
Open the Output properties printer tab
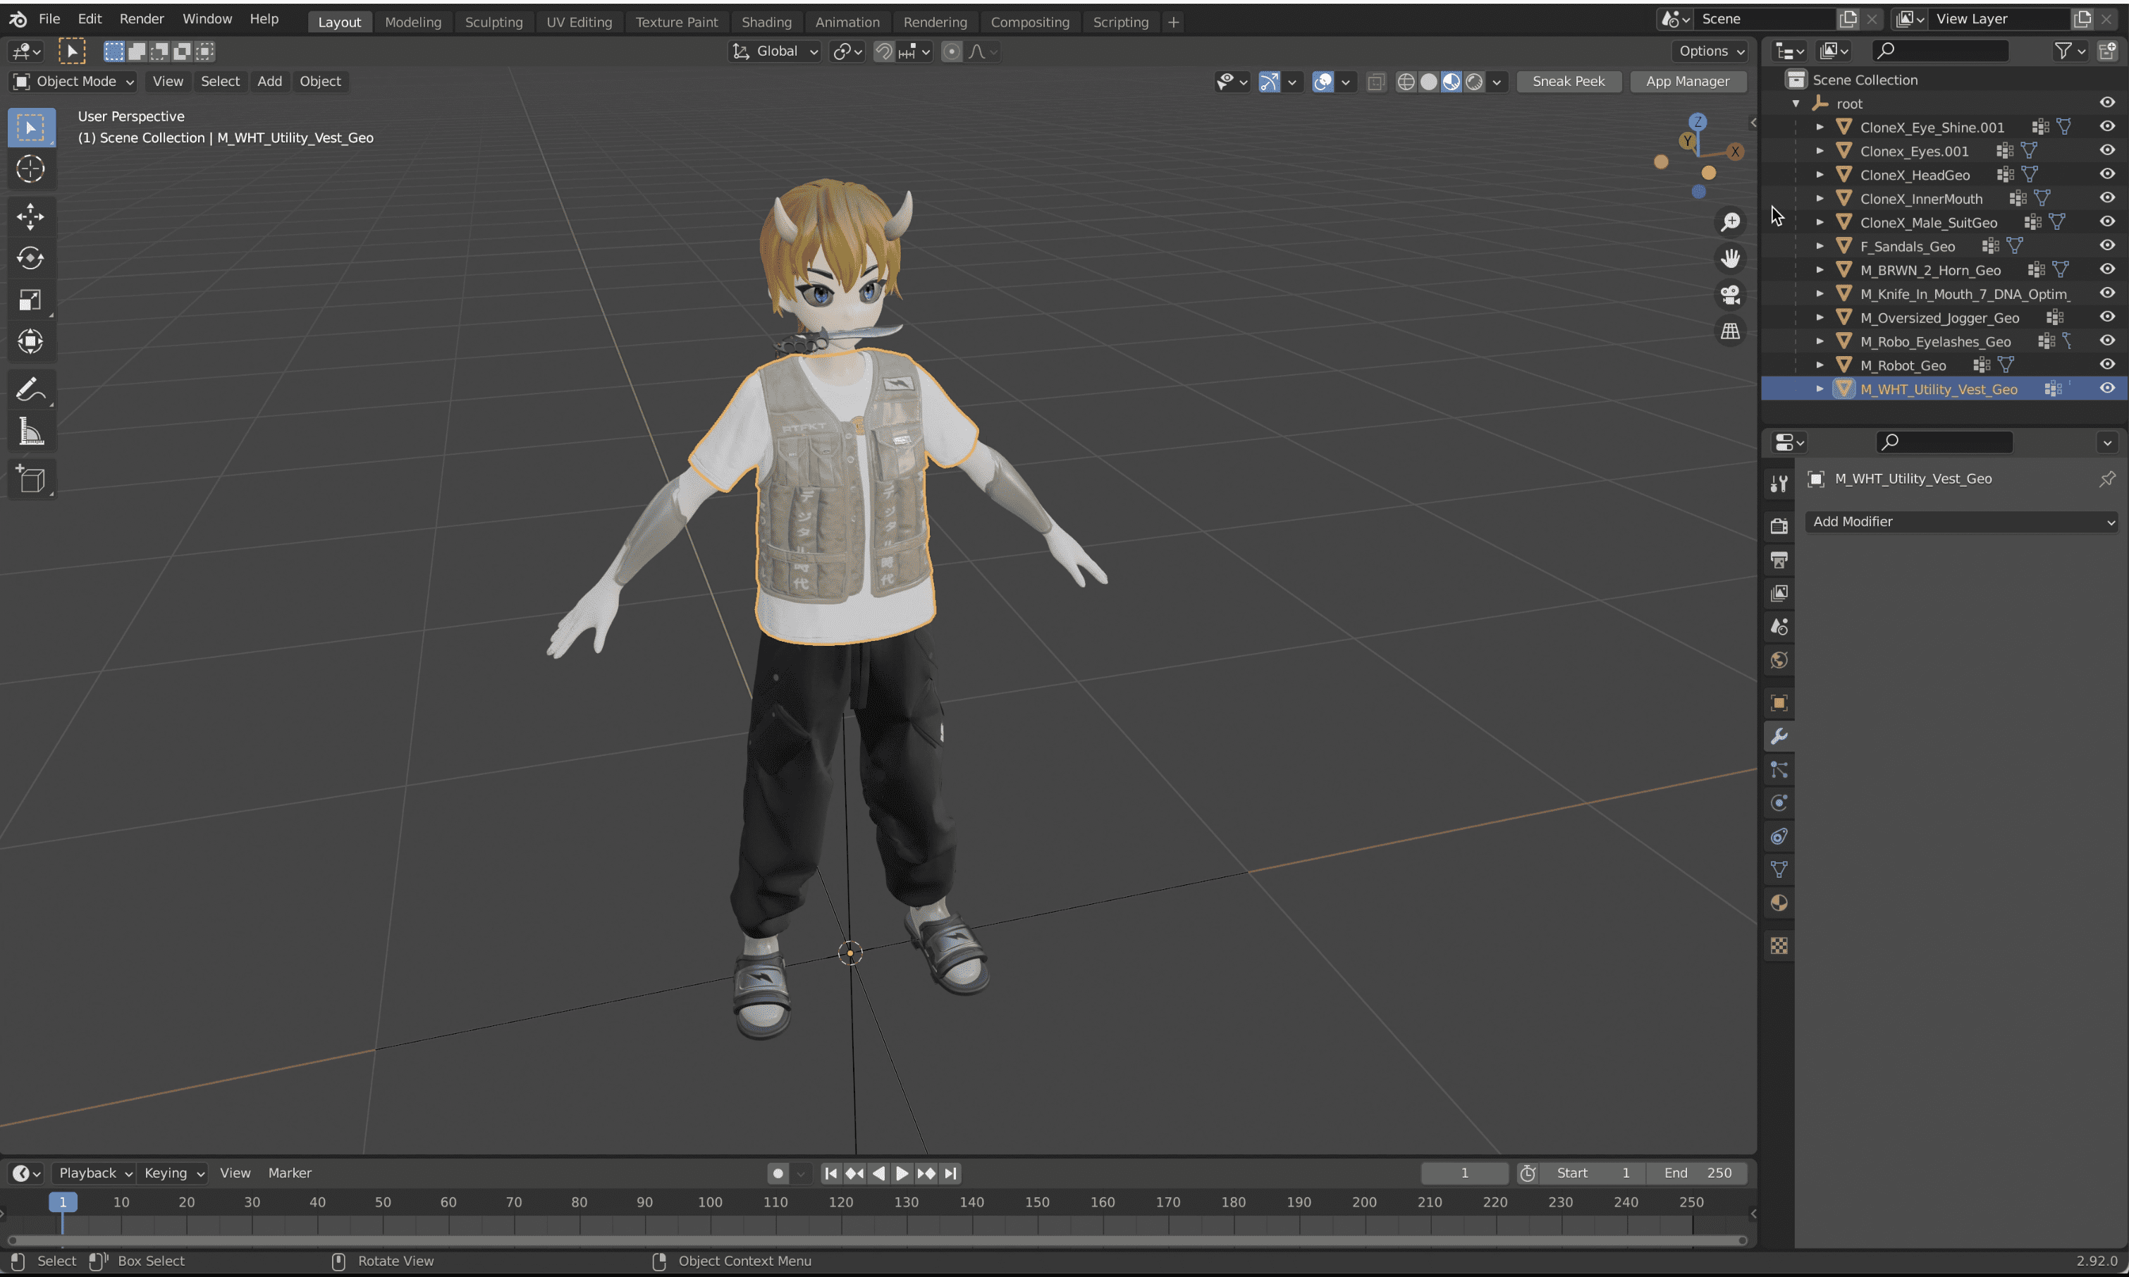pos(1779,560)
